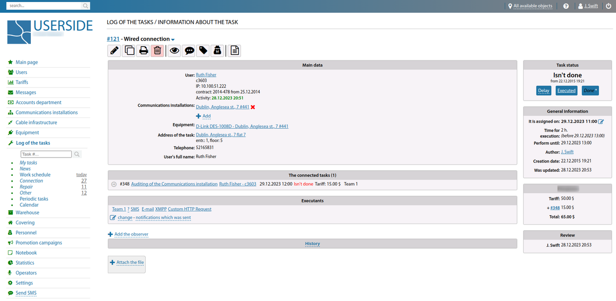Print the task using printer icon
Viewport: 616px width, 301px height.
click(144, 50)
